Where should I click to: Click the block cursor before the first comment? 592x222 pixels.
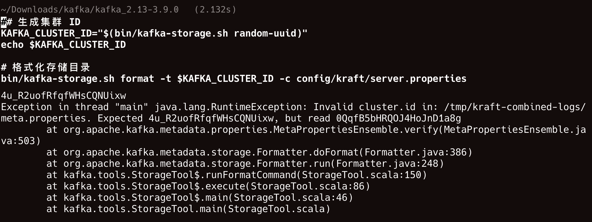(3, 22)
